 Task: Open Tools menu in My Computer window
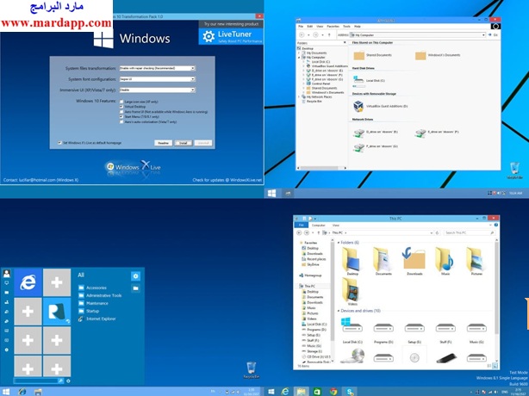[346, 27]
